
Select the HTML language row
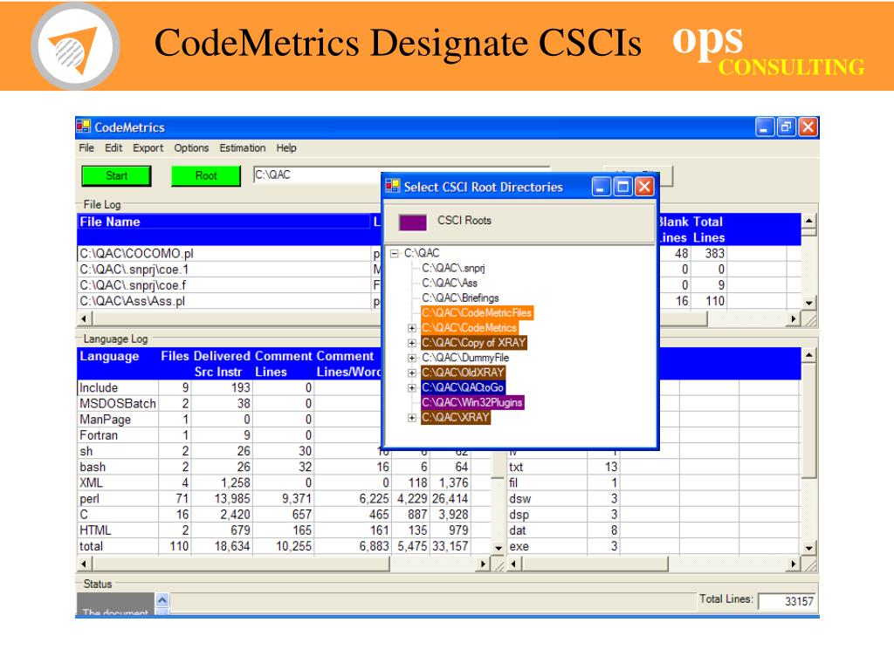pos(284,530)
